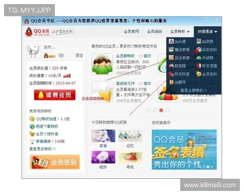Image resolution: width=244 pixels, height=195 pixels.
Task: Select fourth carousel page dot
Action: coord(167,110)
